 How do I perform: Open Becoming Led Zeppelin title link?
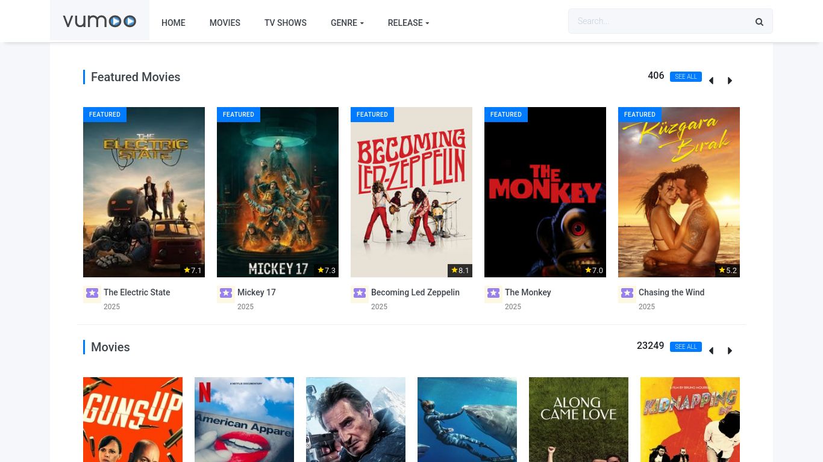point(415,292)
